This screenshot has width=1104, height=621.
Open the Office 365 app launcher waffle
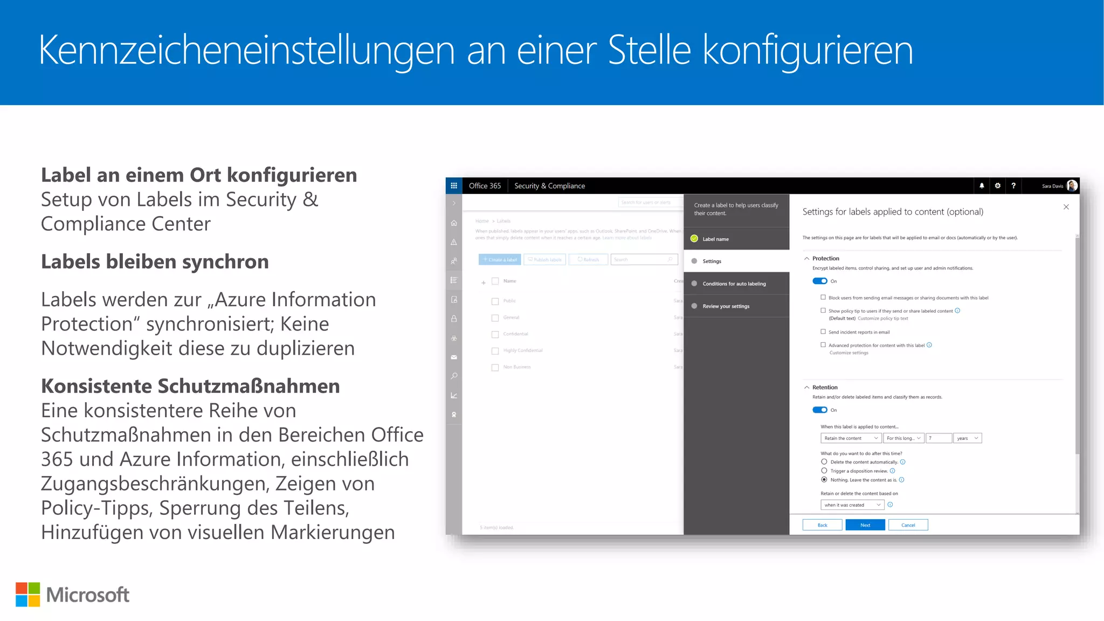[x=454, y=185]
